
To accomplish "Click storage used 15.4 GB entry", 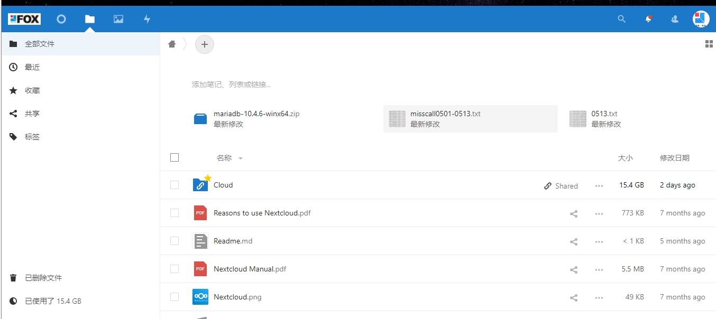I will click(80, 301).
